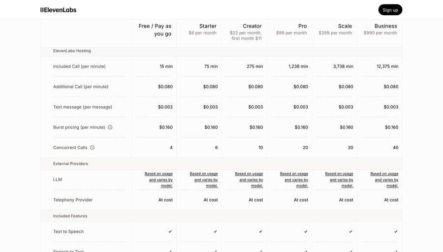Click the Concurrent Calls value '30'
Image resolution: width=443 pixels, height=252 pixels.
click(350, 148)
